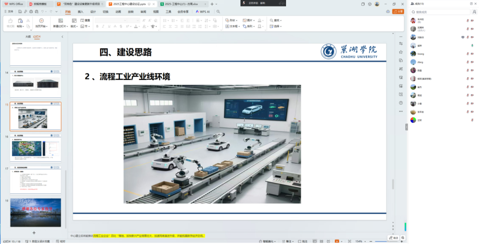Click the 当页开始 slideshow play icon
Image resolution: width=479 pixels, height=244 pixels.
pos(41,21)
